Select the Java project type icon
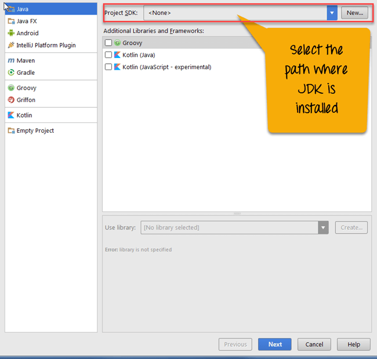Screen dimensions: 377x359 pos(11,9)
